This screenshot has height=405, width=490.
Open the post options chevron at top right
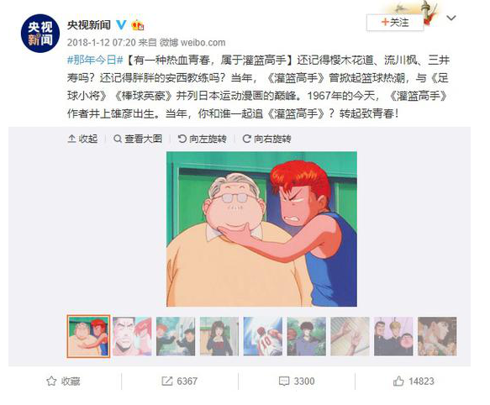451,18
